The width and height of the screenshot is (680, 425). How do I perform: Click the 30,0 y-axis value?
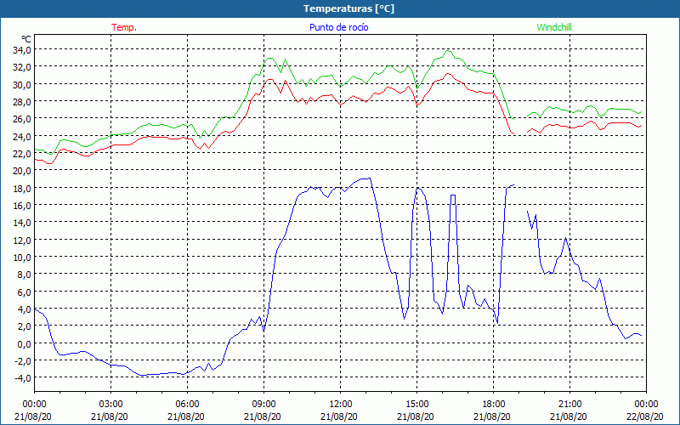pos(22,84)
